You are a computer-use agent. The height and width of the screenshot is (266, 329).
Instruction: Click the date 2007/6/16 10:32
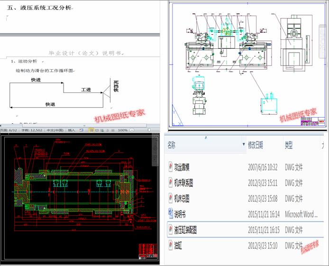click(x=263, y=167)
